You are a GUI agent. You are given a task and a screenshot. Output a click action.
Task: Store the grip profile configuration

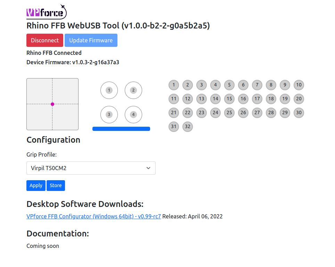(56, 185)
